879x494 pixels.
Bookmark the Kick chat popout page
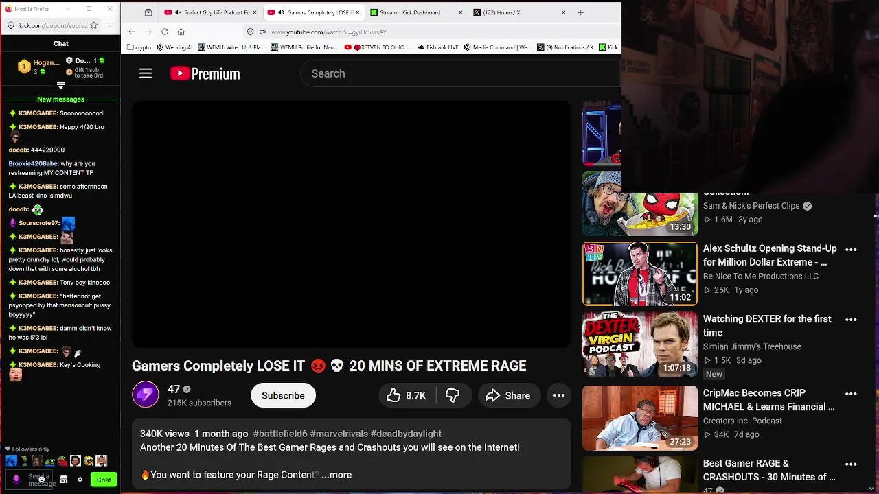click(x=94, y=25)
